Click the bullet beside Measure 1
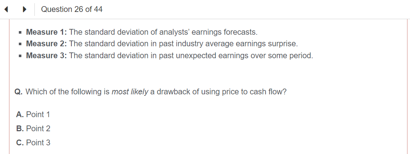 [x=21, y=33]
